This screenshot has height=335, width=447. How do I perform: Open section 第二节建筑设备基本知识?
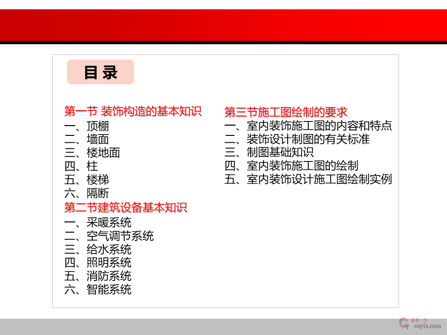tap(126, 208)
